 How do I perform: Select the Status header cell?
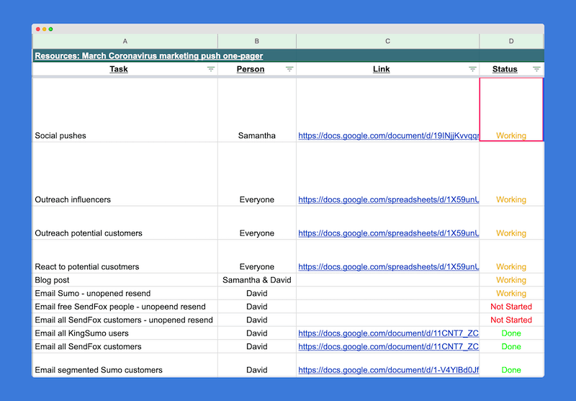tap(511, 69)
